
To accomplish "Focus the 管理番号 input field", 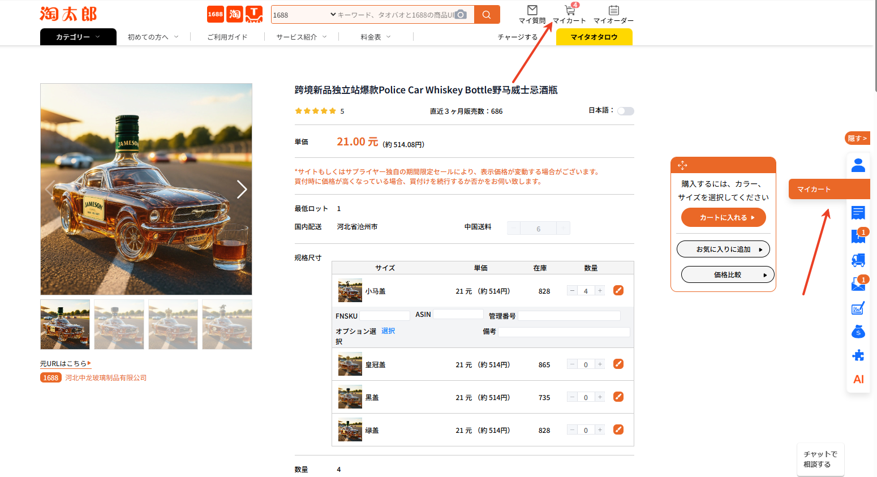I will click(x=569, y=316).
